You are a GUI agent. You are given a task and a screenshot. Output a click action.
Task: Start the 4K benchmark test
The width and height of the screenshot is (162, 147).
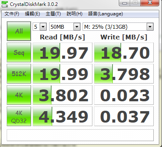(19, 95)
